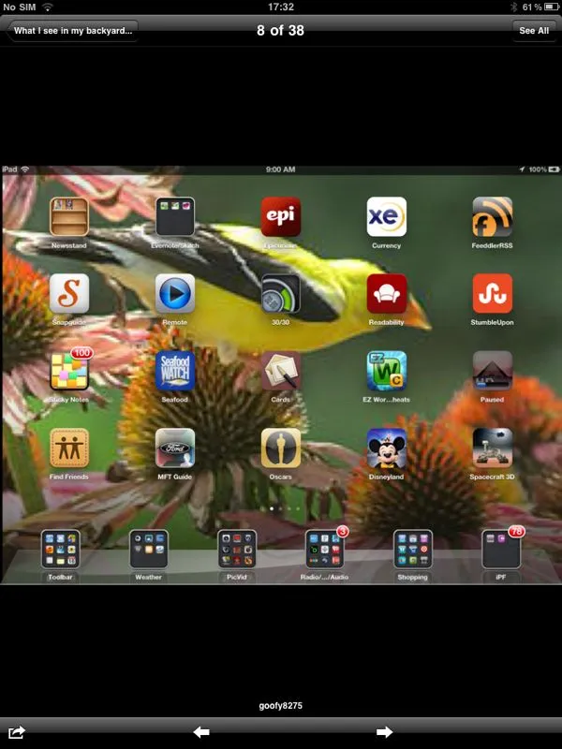Go back to What I see in my backyard
The height and width of the screenshot is (749, 562).
[73, 31]
